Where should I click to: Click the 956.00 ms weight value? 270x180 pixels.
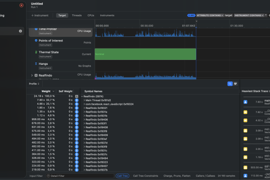[38, 119]
